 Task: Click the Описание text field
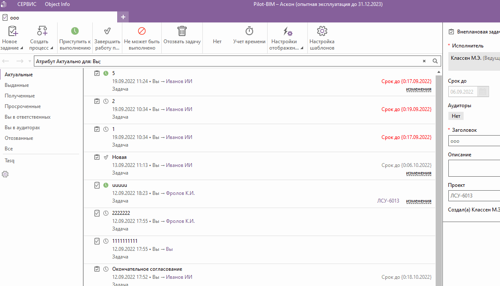(474, 168)
